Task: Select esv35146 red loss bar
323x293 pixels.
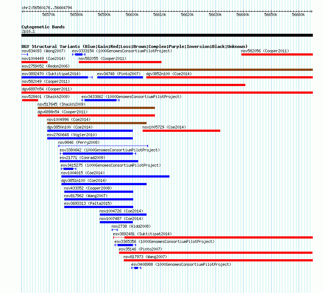Action: coord(216,253)
